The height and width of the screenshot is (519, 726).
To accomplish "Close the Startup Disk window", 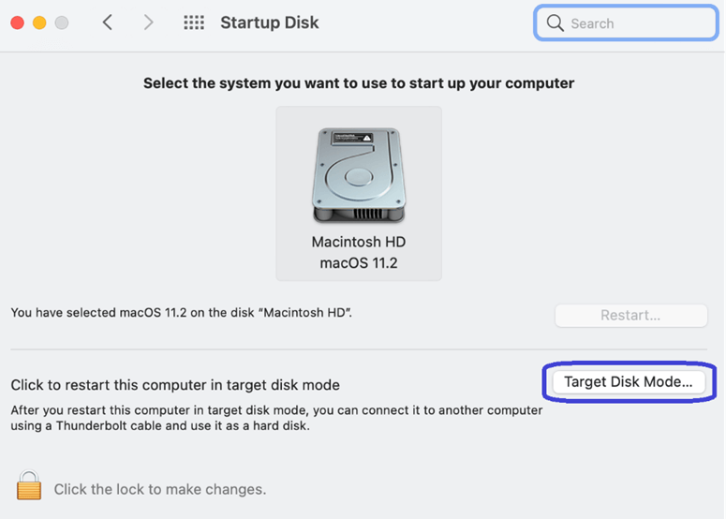I will pyautogui.click(x=18, y=22).
